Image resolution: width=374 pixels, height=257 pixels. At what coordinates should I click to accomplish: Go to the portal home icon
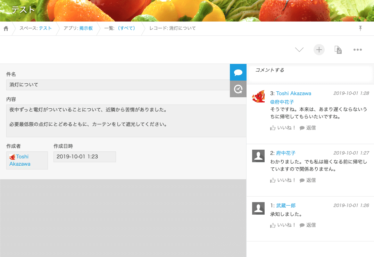[x=6, y=28]
